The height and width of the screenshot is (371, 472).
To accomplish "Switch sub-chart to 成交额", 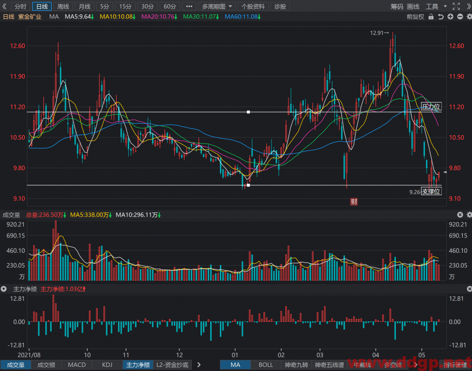I will click(47, 365).
